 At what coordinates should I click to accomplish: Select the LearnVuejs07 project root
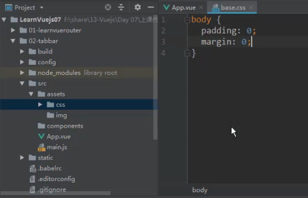(x=40, y=19)
